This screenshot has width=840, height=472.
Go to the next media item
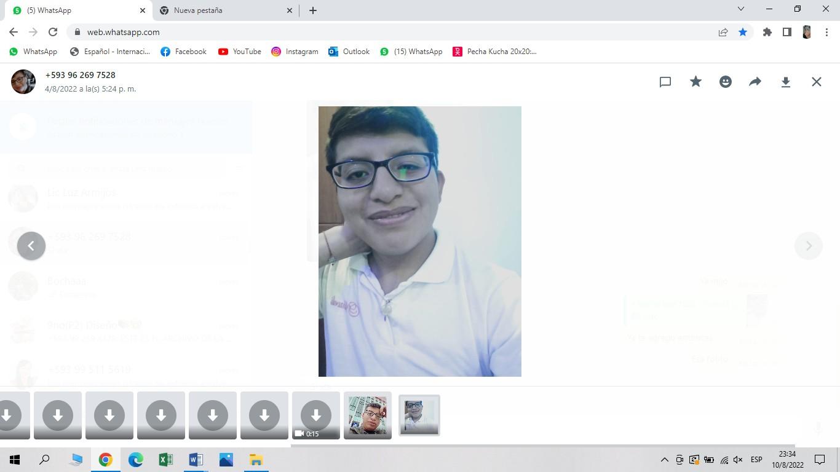point(809,246)
